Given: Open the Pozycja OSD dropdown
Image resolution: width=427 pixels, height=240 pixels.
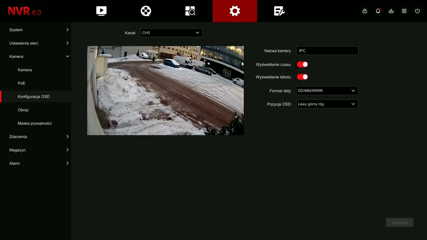Looking at the screenshot, I should click(x=327, y=104).
